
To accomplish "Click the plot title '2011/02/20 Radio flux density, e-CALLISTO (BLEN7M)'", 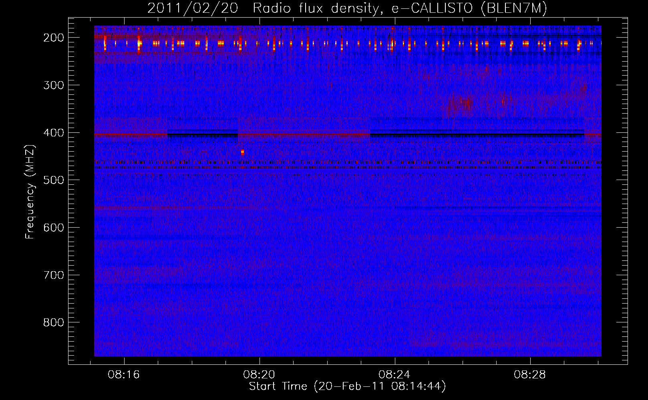I will [347, 8].
